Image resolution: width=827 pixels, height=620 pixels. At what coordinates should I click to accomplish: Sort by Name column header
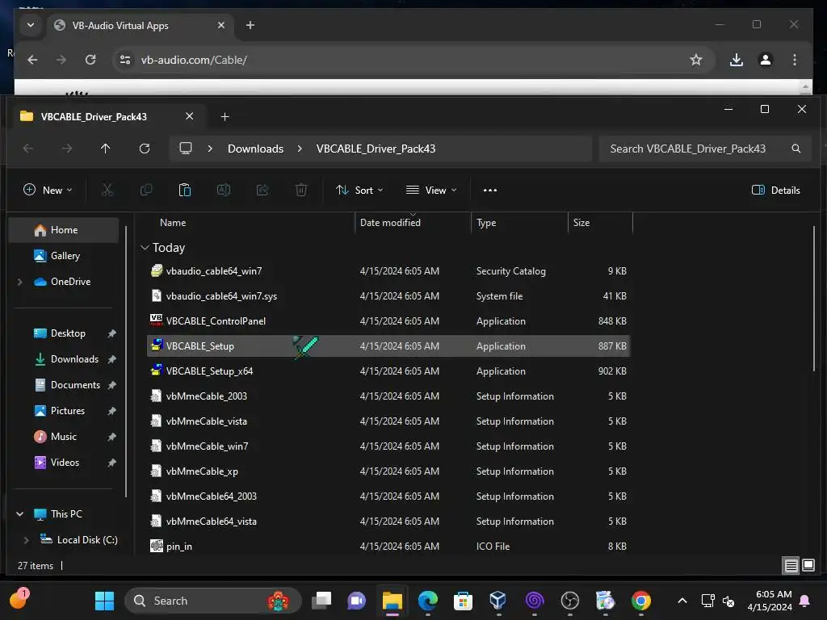coord(173,223)
